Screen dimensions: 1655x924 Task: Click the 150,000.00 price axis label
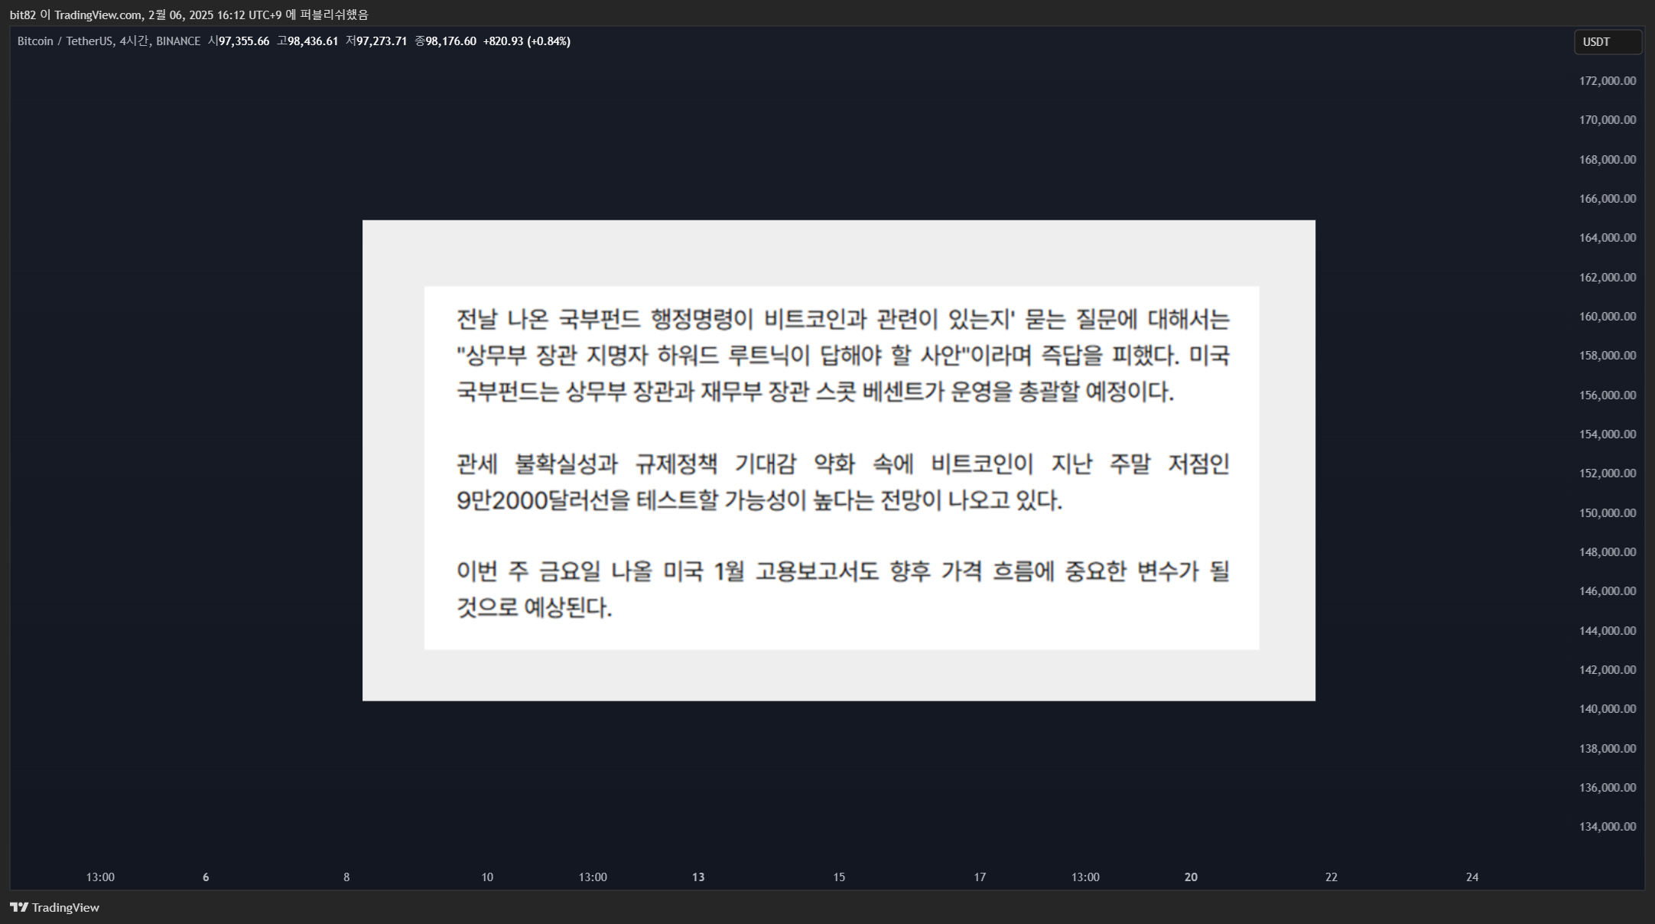tap(1608, 513)
